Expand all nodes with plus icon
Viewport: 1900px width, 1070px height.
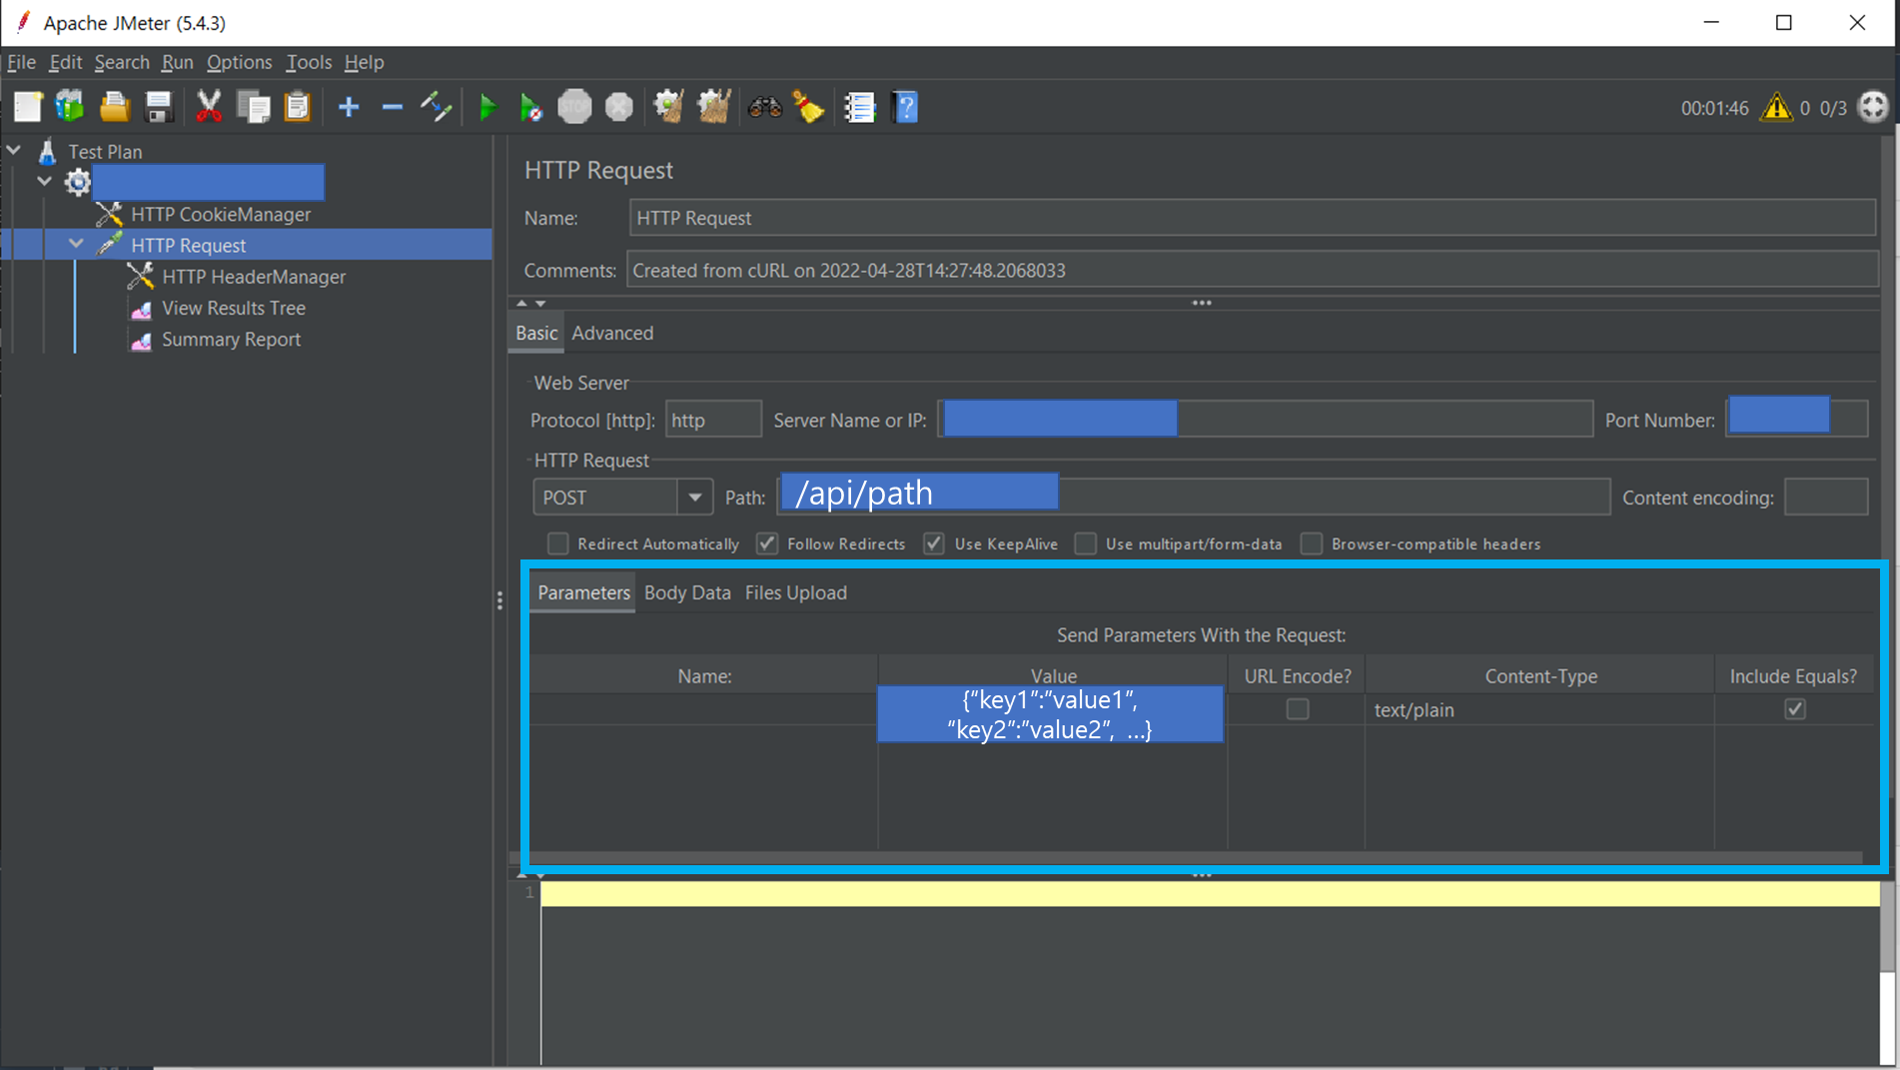(x=349, y=107)
